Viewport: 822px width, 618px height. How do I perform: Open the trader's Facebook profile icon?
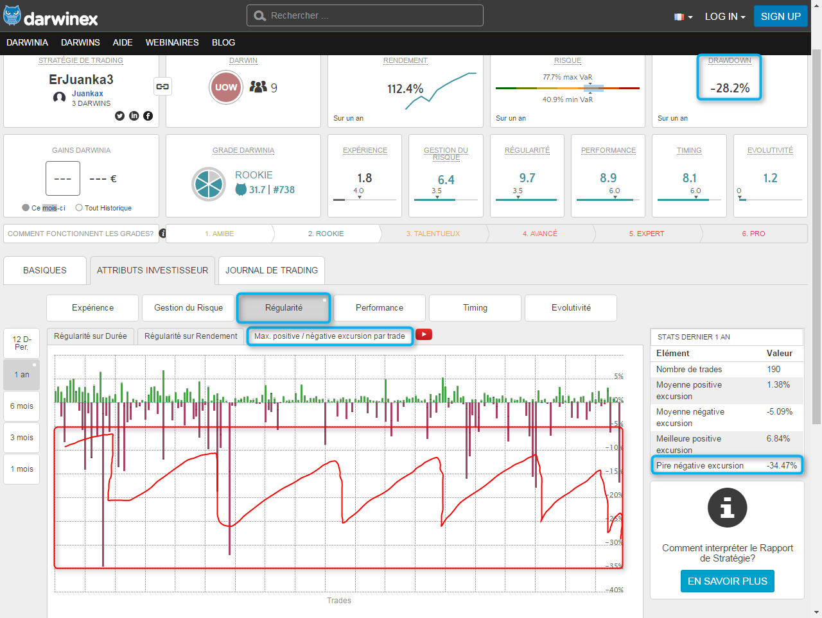point(148,116)
